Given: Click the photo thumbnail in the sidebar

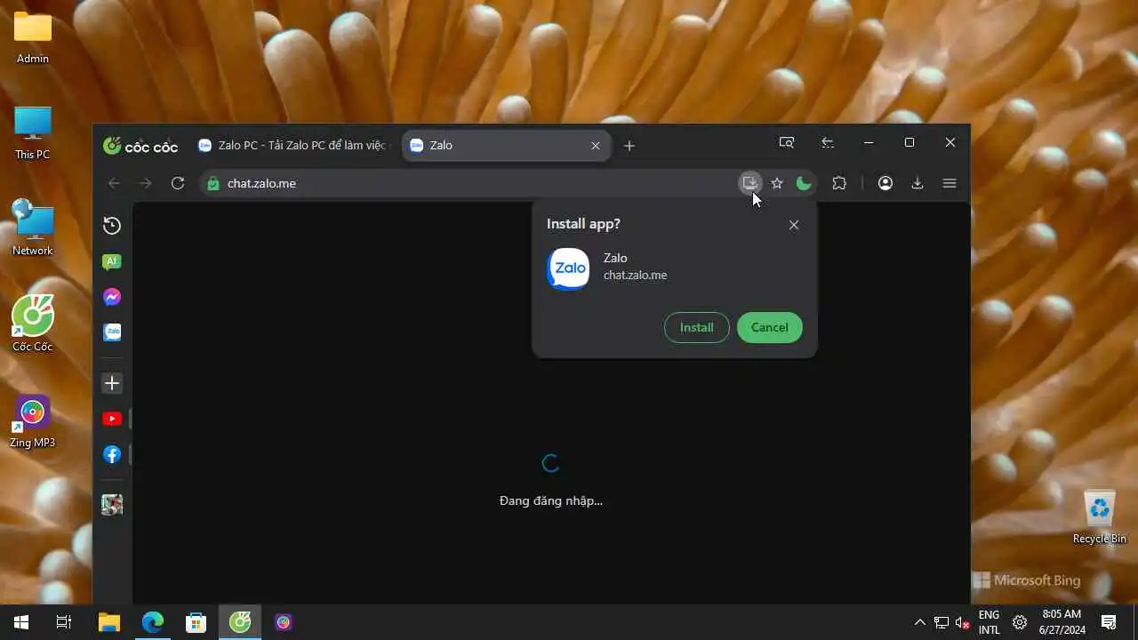Looking at the screenshot, I should click(x=112, y=505).
